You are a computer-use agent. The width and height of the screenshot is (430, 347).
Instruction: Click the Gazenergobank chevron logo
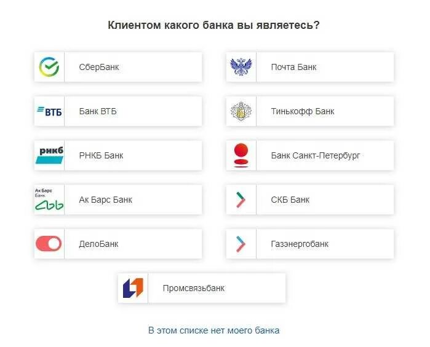pyautogui.click(x=241, y=244)
